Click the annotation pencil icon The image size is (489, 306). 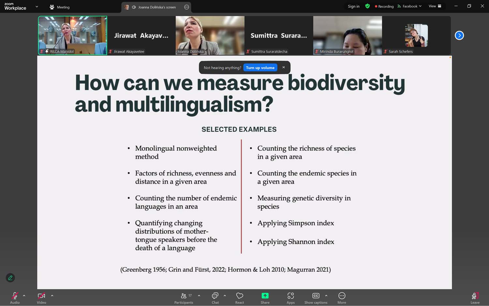pyautogui.click(x=10, y=278)
